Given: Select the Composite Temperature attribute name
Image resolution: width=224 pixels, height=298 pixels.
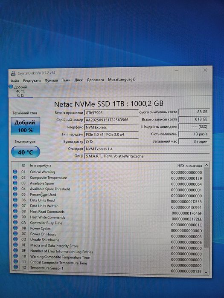Looking at the screenshot, I should (48, 178).
